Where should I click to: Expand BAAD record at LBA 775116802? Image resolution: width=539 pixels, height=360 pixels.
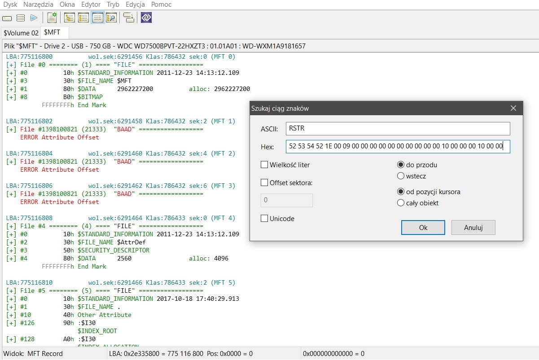coord(12,129)
